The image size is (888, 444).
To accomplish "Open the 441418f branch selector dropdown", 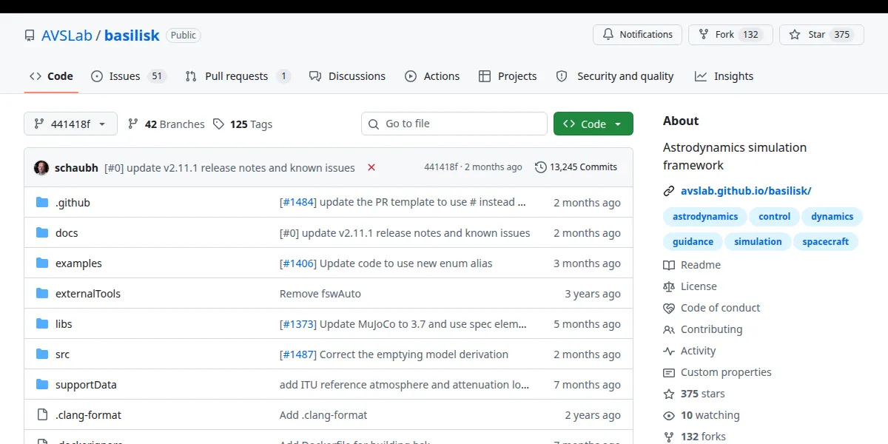I will point(71,124).
